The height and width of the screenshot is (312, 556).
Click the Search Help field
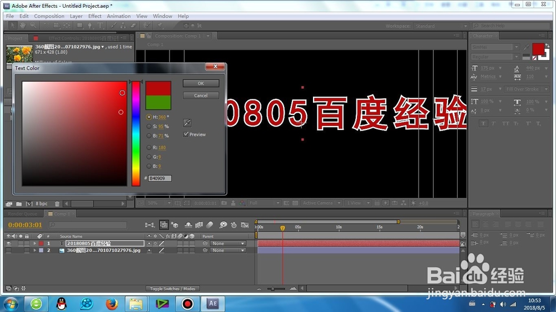(511, 26)
